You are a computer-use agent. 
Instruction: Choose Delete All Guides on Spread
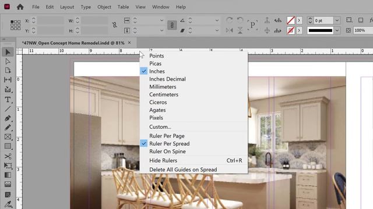(x=183, y=170)
